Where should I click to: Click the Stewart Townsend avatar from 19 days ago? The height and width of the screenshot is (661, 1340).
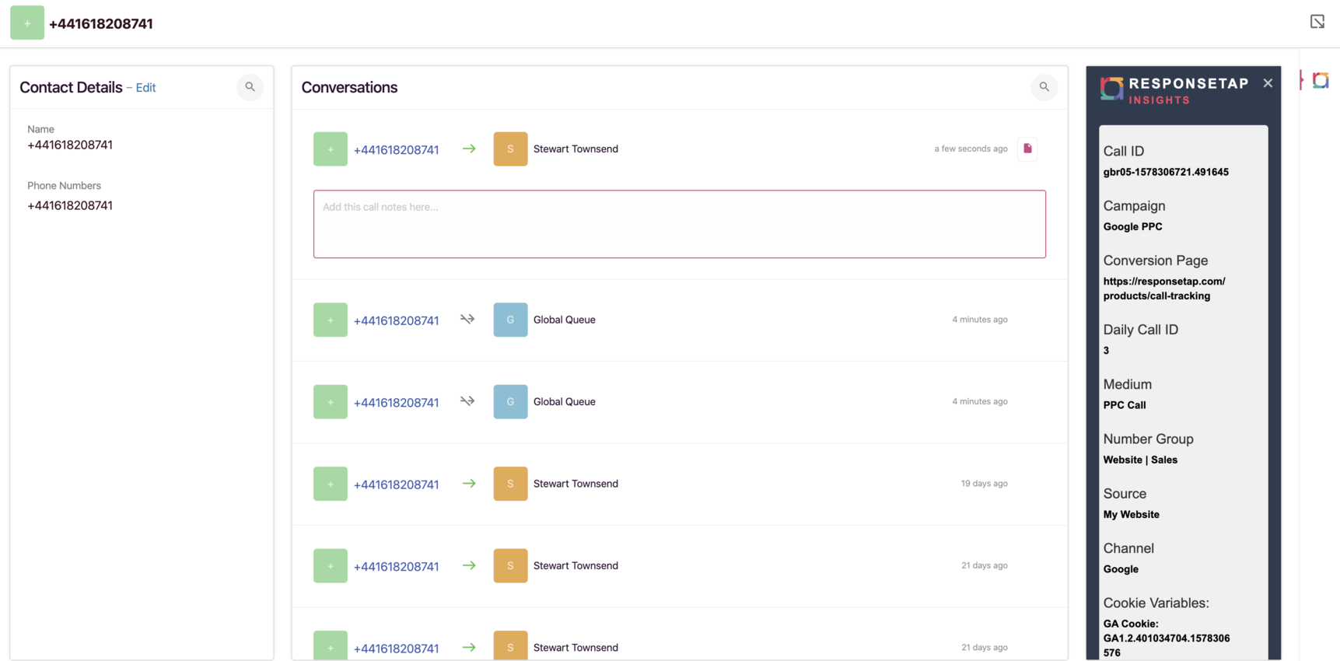[x=510, y=484]
